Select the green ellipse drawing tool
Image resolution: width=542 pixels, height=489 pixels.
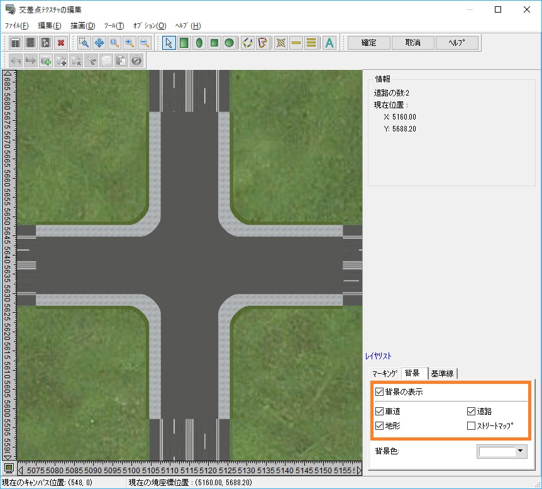tap(199, 43)
